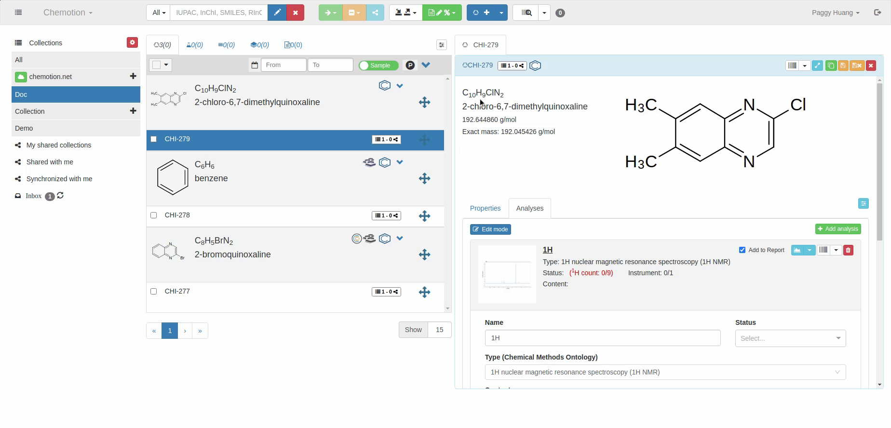Clear search with the red X button
Image resolution: width=891 pixels, height=428 pixels.
295,13
